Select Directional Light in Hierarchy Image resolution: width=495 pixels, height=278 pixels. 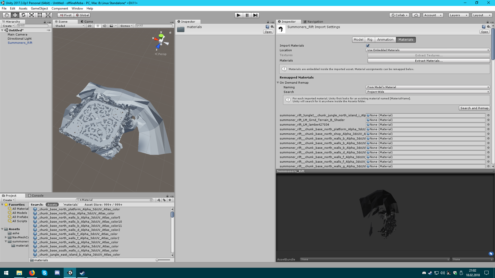[x=20, y=39]
